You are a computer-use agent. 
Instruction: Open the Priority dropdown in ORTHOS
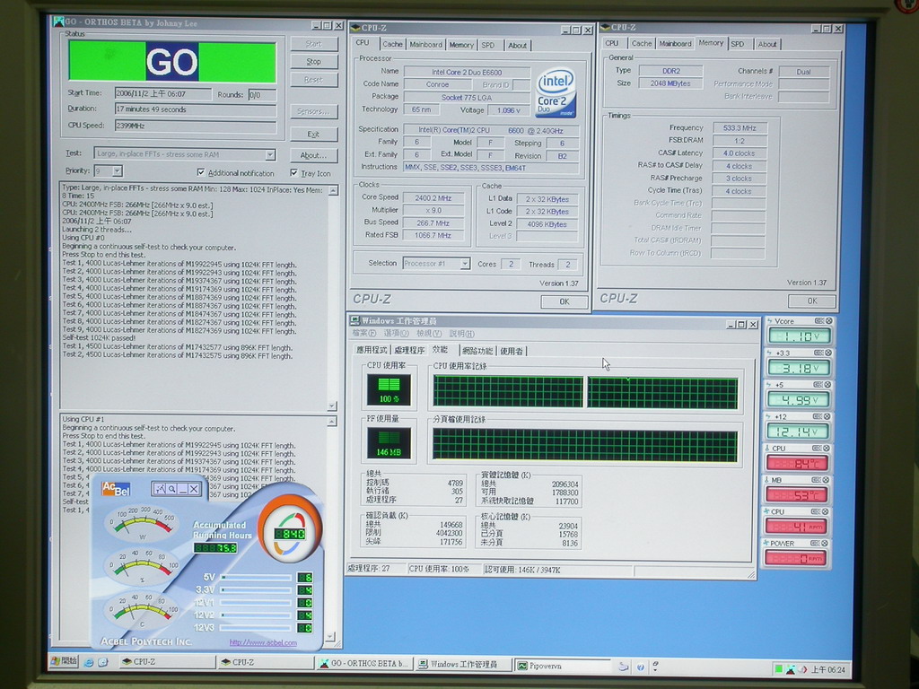click(x=118, y=171)
